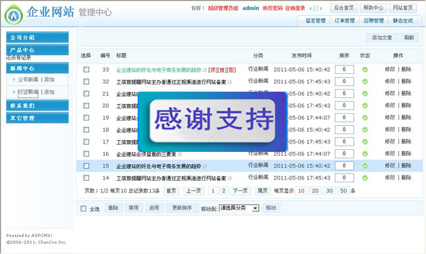Click the 更新排序 button
426x254 pixels.
click(182, 208)
